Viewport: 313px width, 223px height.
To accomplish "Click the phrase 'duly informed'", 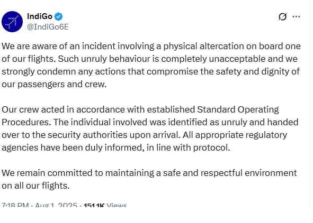I will (115, 148).
